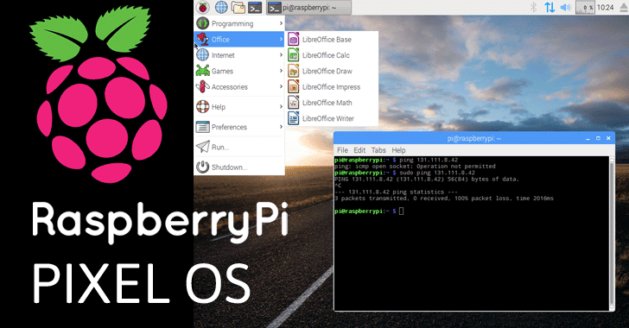This screenshot has height=328, width=629.
Task: Click the LibreOffice Base database icon
Action: (293, 39)
